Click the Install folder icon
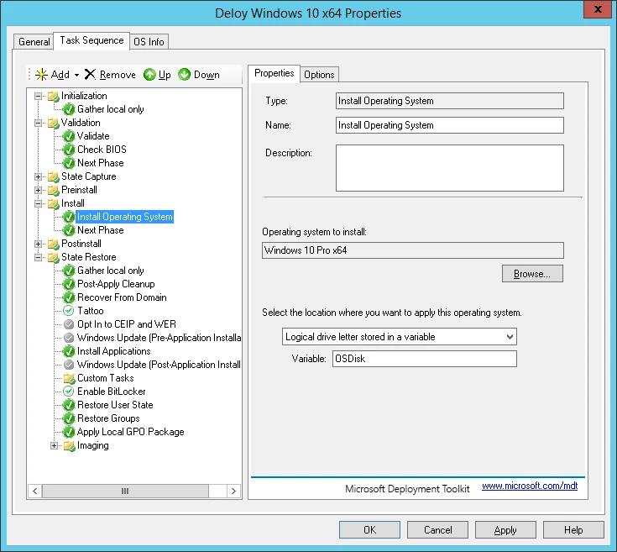The width and height of the screenshot is (617, 552). [53, 203]
